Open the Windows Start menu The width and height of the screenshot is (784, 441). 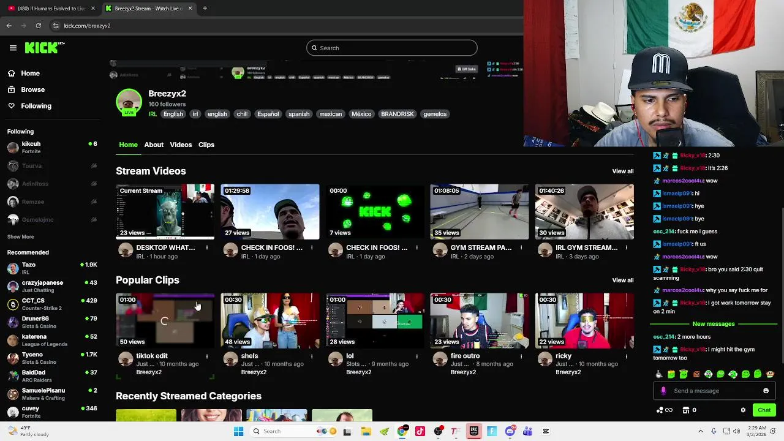(x=239, y=431)
